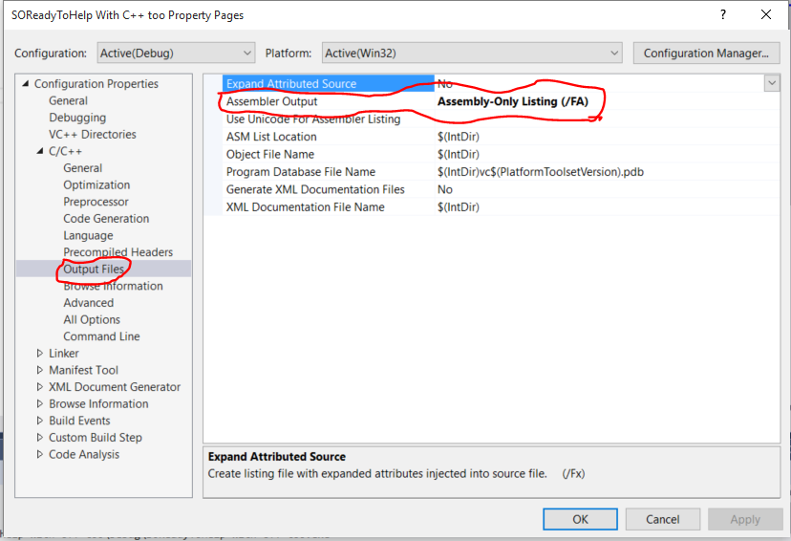Collapse the C/C++ tree node
This screenshot has height=541, width=791.
[40, 151]
